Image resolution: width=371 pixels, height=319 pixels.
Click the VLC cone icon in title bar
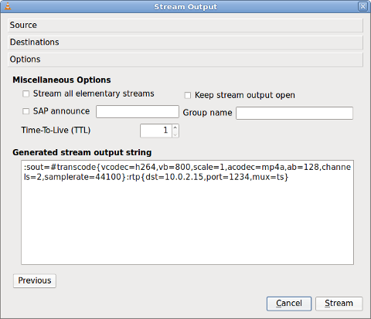[8, 6]
